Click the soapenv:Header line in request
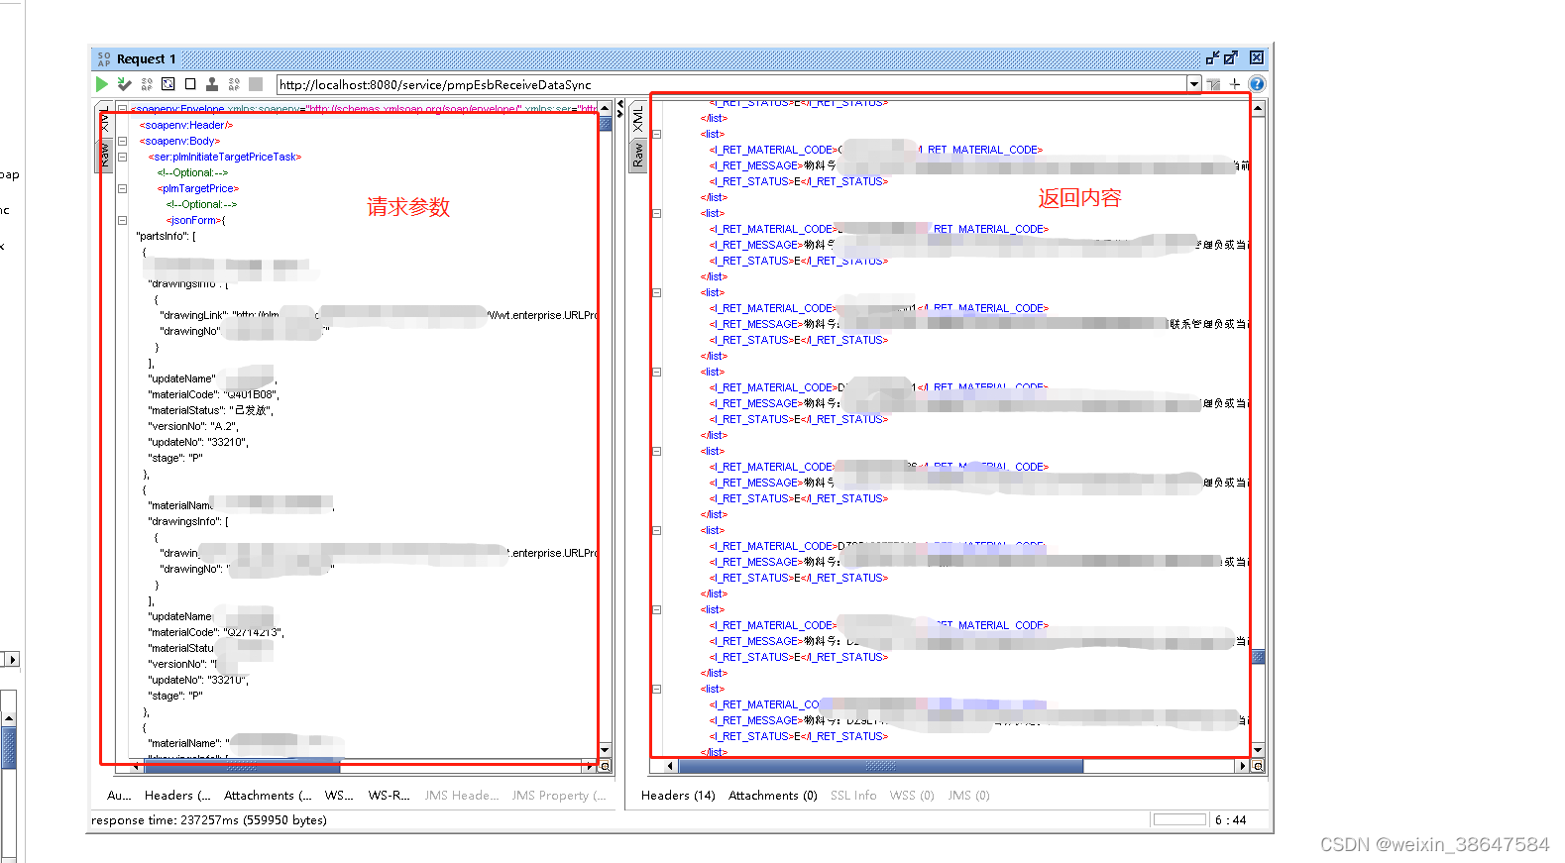Viewport: 1565px width, 863px height. click(186, 125)
